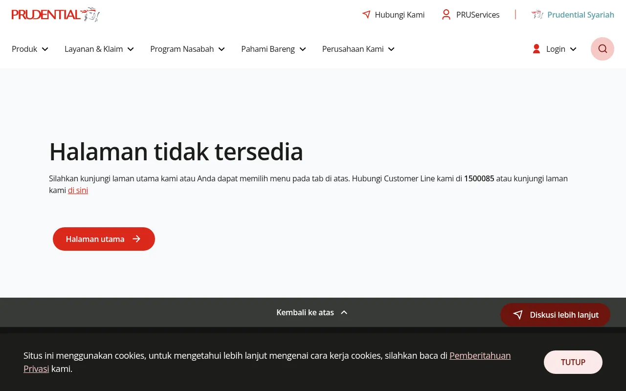Screen dimensions: 626x391
Task: Click the Halaman utama button
Action: tap(104, 239)
